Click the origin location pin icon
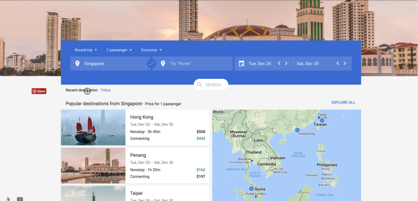418x201 pixels. pyautogui.click(x=77, y=64)
